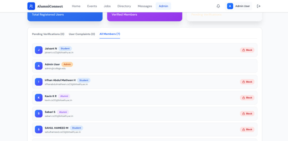Screen dimensions: 288x141
Task: Click the name Kavin K R
Action: pyautogui.click(x=51, y=96)
